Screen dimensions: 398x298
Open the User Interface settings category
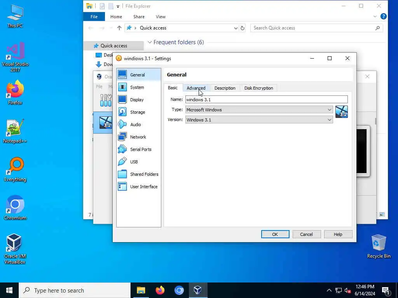point(139,187)
